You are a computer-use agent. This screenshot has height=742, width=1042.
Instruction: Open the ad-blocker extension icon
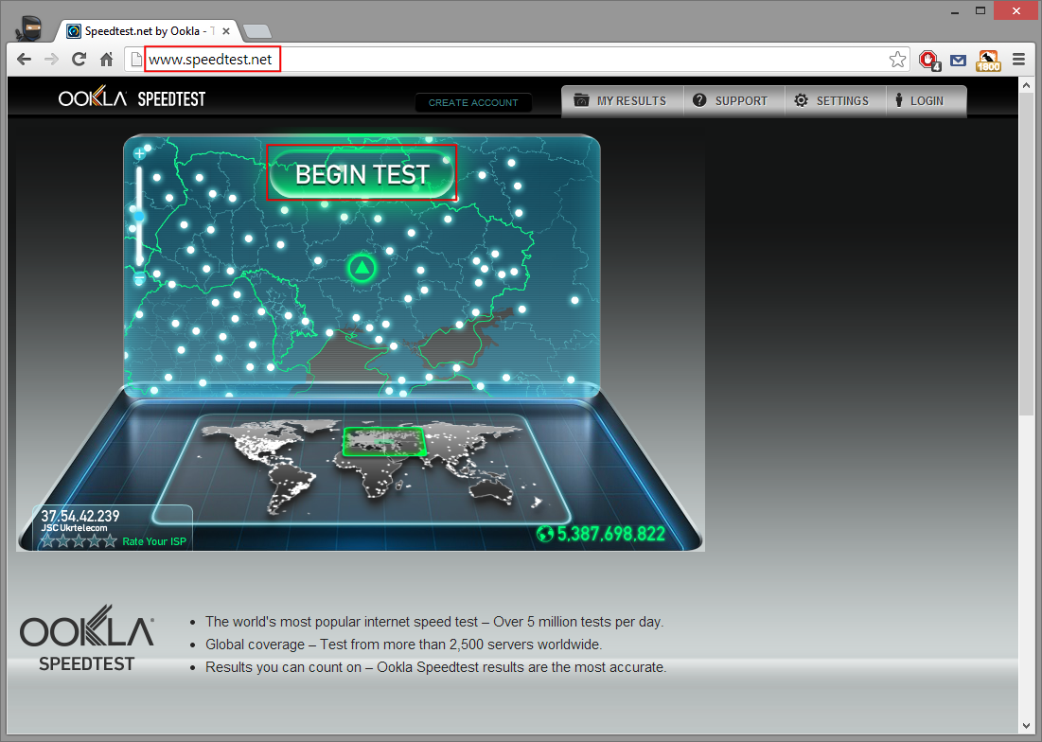pos(929,61)
